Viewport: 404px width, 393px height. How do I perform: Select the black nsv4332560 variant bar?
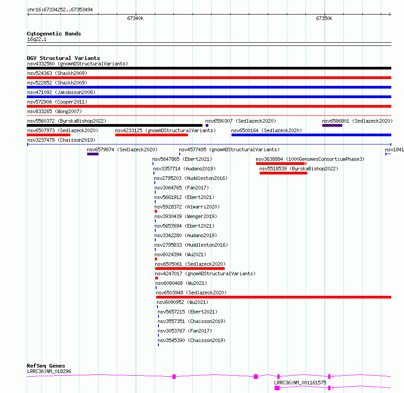pos(209,68)
